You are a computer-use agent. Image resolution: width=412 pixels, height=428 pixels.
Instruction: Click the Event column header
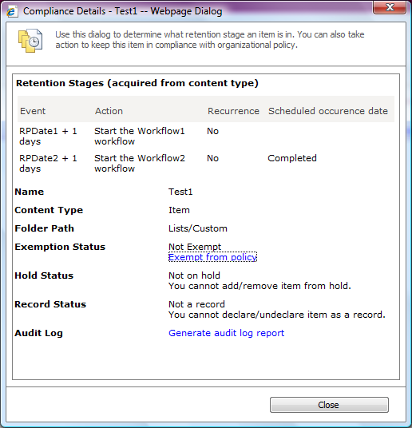click(33, 111)
